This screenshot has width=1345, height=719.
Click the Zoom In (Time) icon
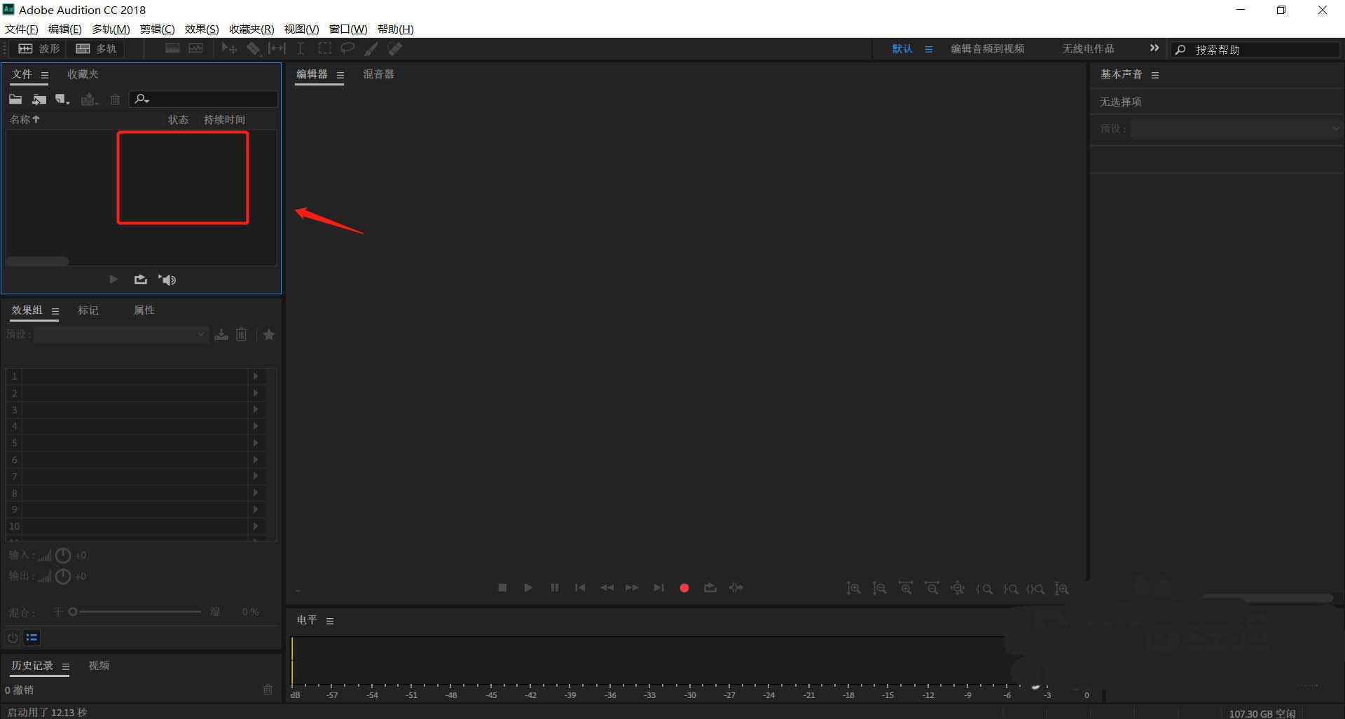[x=906, y=589]
